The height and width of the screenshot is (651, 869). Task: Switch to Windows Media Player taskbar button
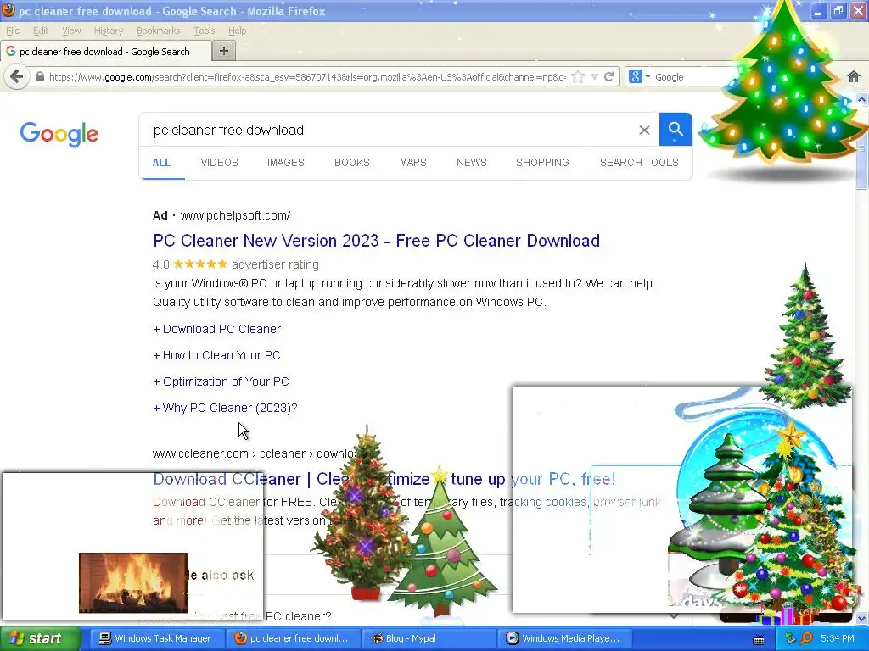[564, 638]
